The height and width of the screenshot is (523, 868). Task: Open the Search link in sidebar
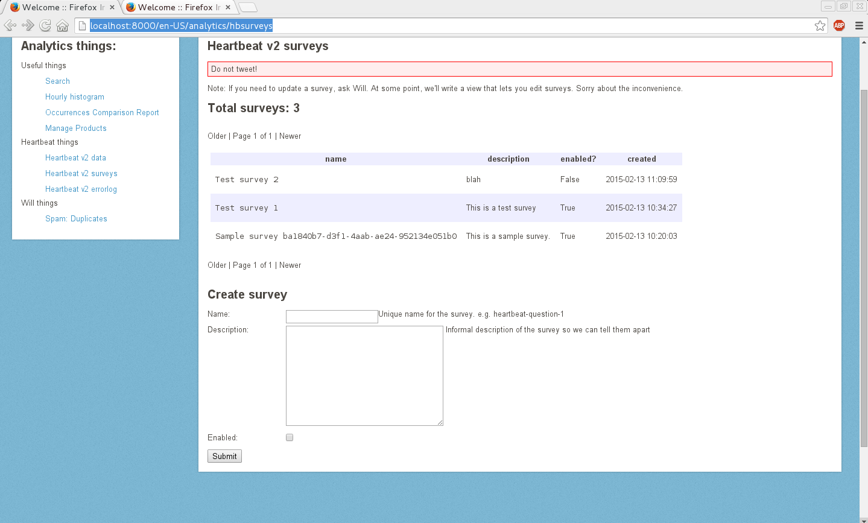click(57, 81)
